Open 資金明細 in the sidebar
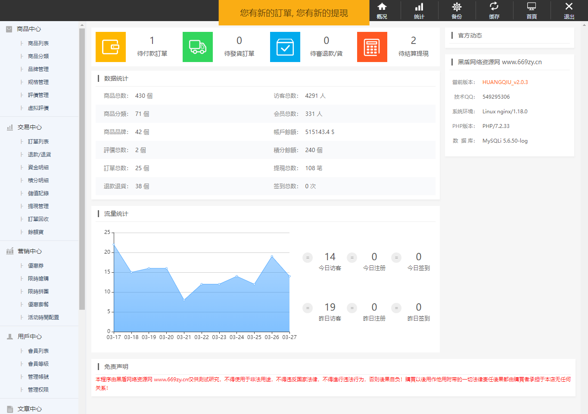 [x=38, y=168]
